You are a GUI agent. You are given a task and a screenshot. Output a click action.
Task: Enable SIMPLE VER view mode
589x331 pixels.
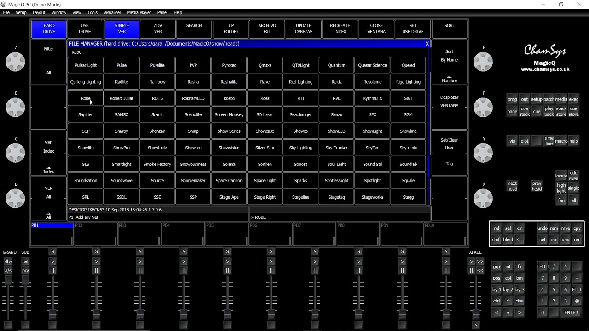tap(122, 29)
